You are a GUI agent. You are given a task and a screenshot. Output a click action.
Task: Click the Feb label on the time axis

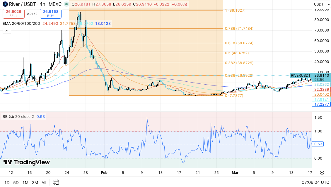coord(104,172)
